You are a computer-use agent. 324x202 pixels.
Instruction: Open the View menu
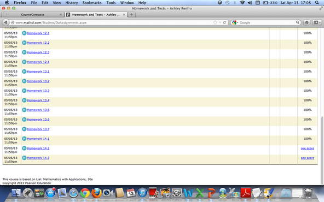click(57, 3)
